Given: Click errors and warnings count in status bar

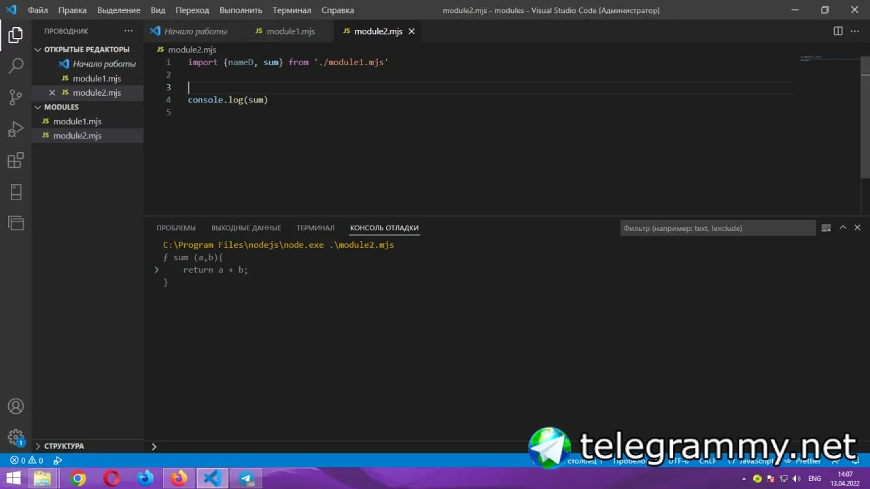Looking at the screenshot, I should tap(27, 460).
